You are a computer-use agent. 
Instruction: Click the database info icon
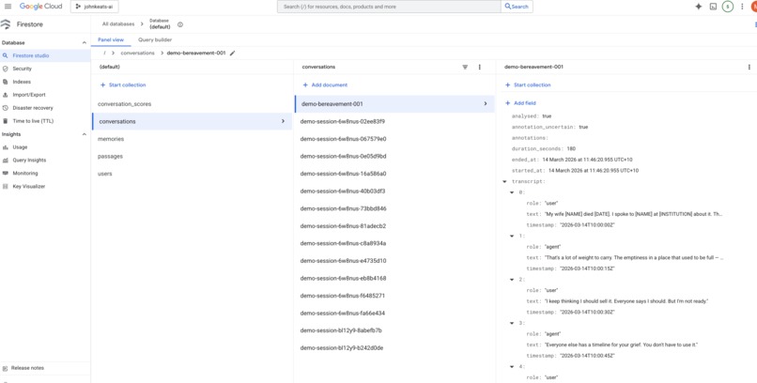pyautogui.click(x=180, y=24)
